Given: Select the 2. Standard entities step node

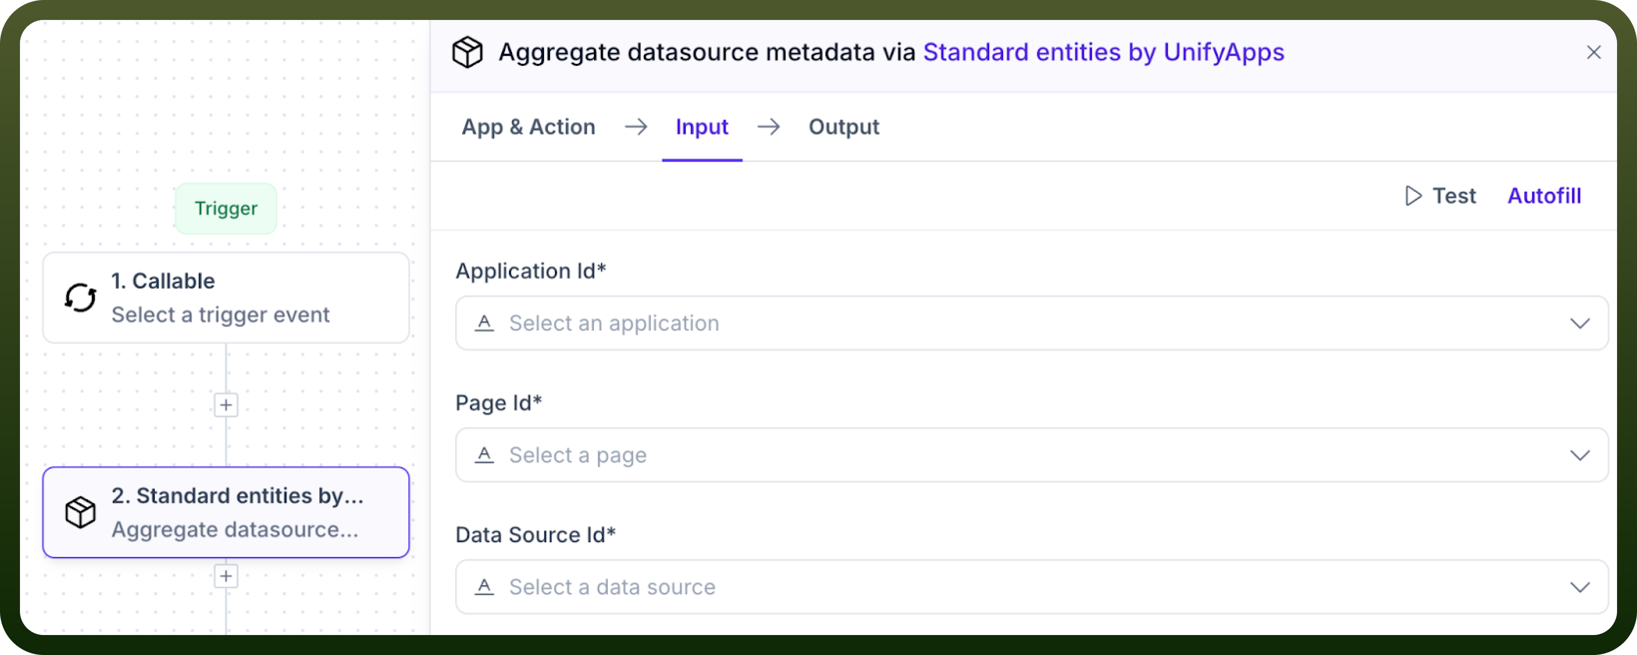Looking at the screenshot, I should pos(226,513).
